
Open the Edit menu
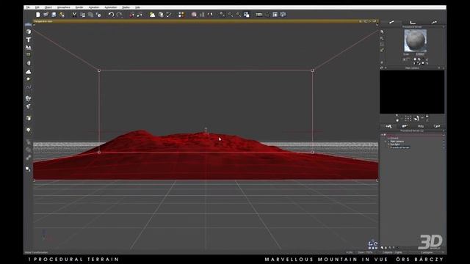37,7
